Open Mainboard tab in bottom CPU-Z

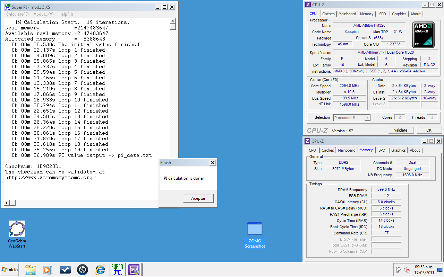(347, 150)
